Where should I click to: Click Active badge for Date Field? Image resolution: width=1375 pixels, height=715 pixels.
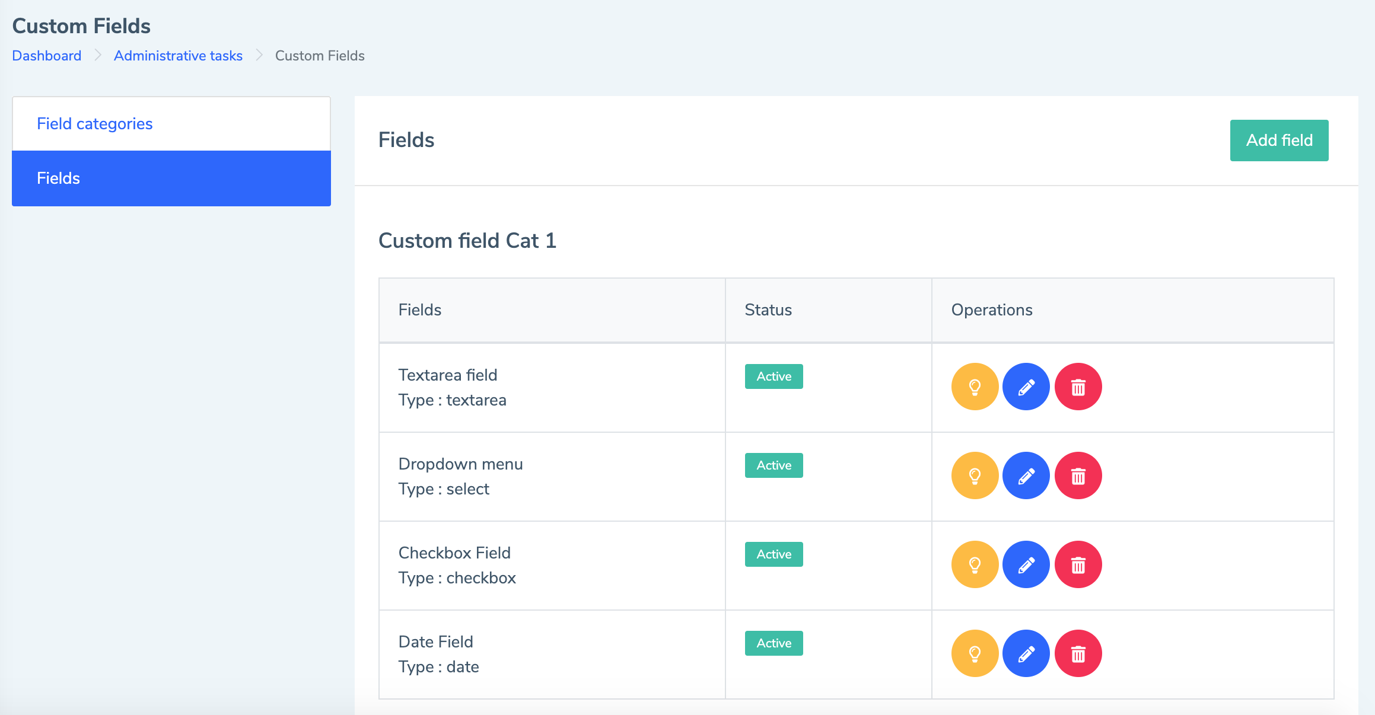(774, 643)
